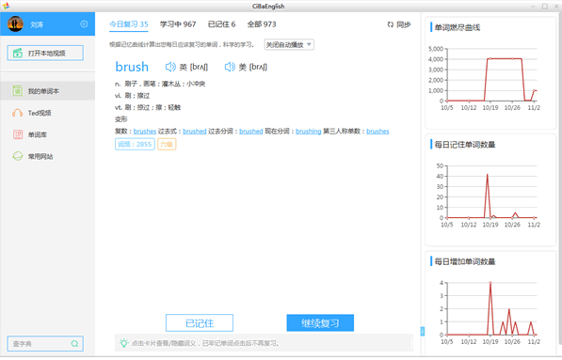Click the 查字典 search input field
Viewport: 562px width, 360px height.
[40, 343]
